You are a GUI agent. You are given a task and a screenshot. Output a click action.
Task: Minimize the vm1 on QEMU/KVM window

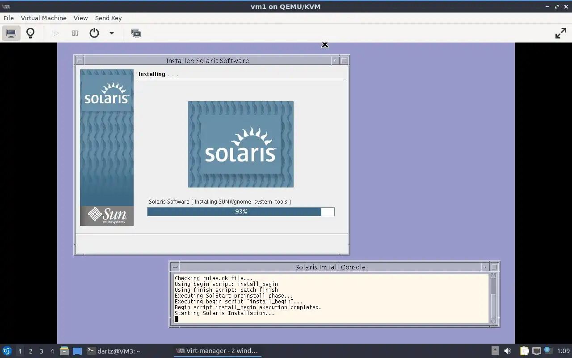click(x=548, y=6)
